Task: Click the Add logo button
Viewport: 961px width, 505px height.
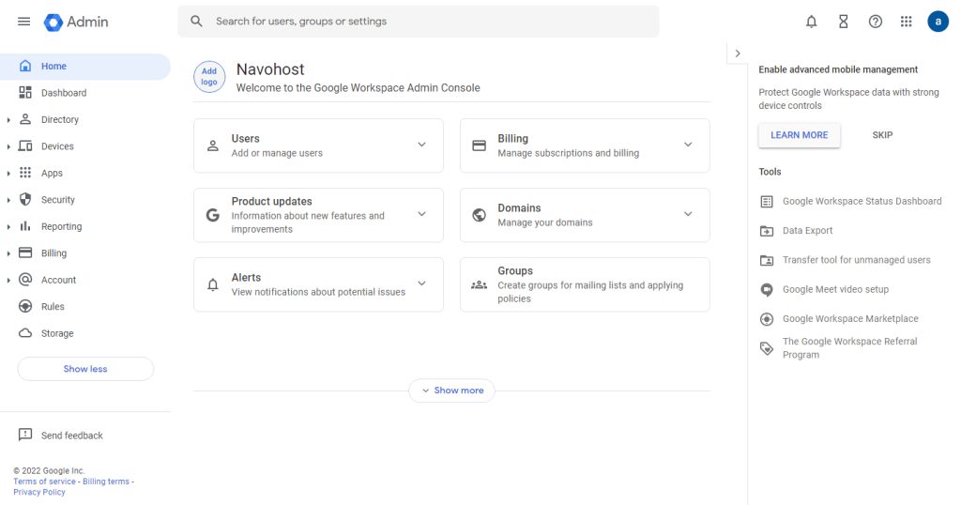Action: point(209,77)
